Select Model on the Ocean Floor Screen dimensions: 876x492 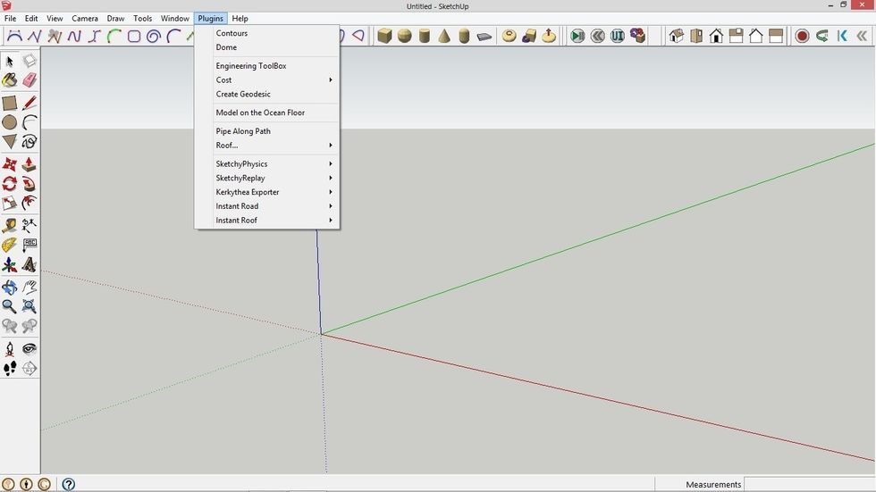[260, 113]
